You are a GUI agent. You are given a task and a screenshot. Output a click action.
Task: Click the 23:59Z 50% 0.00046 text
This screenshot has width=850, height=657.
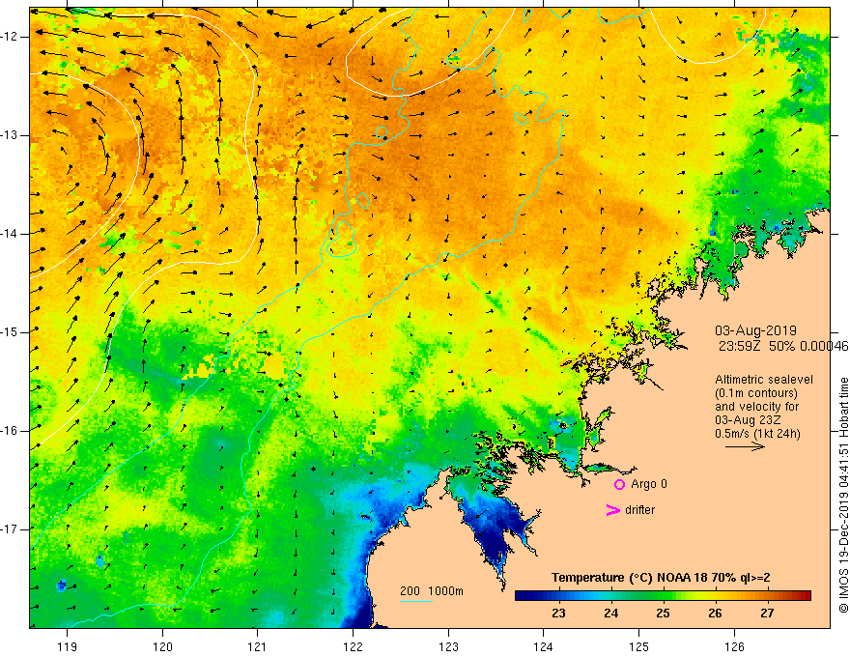(783, 346)
